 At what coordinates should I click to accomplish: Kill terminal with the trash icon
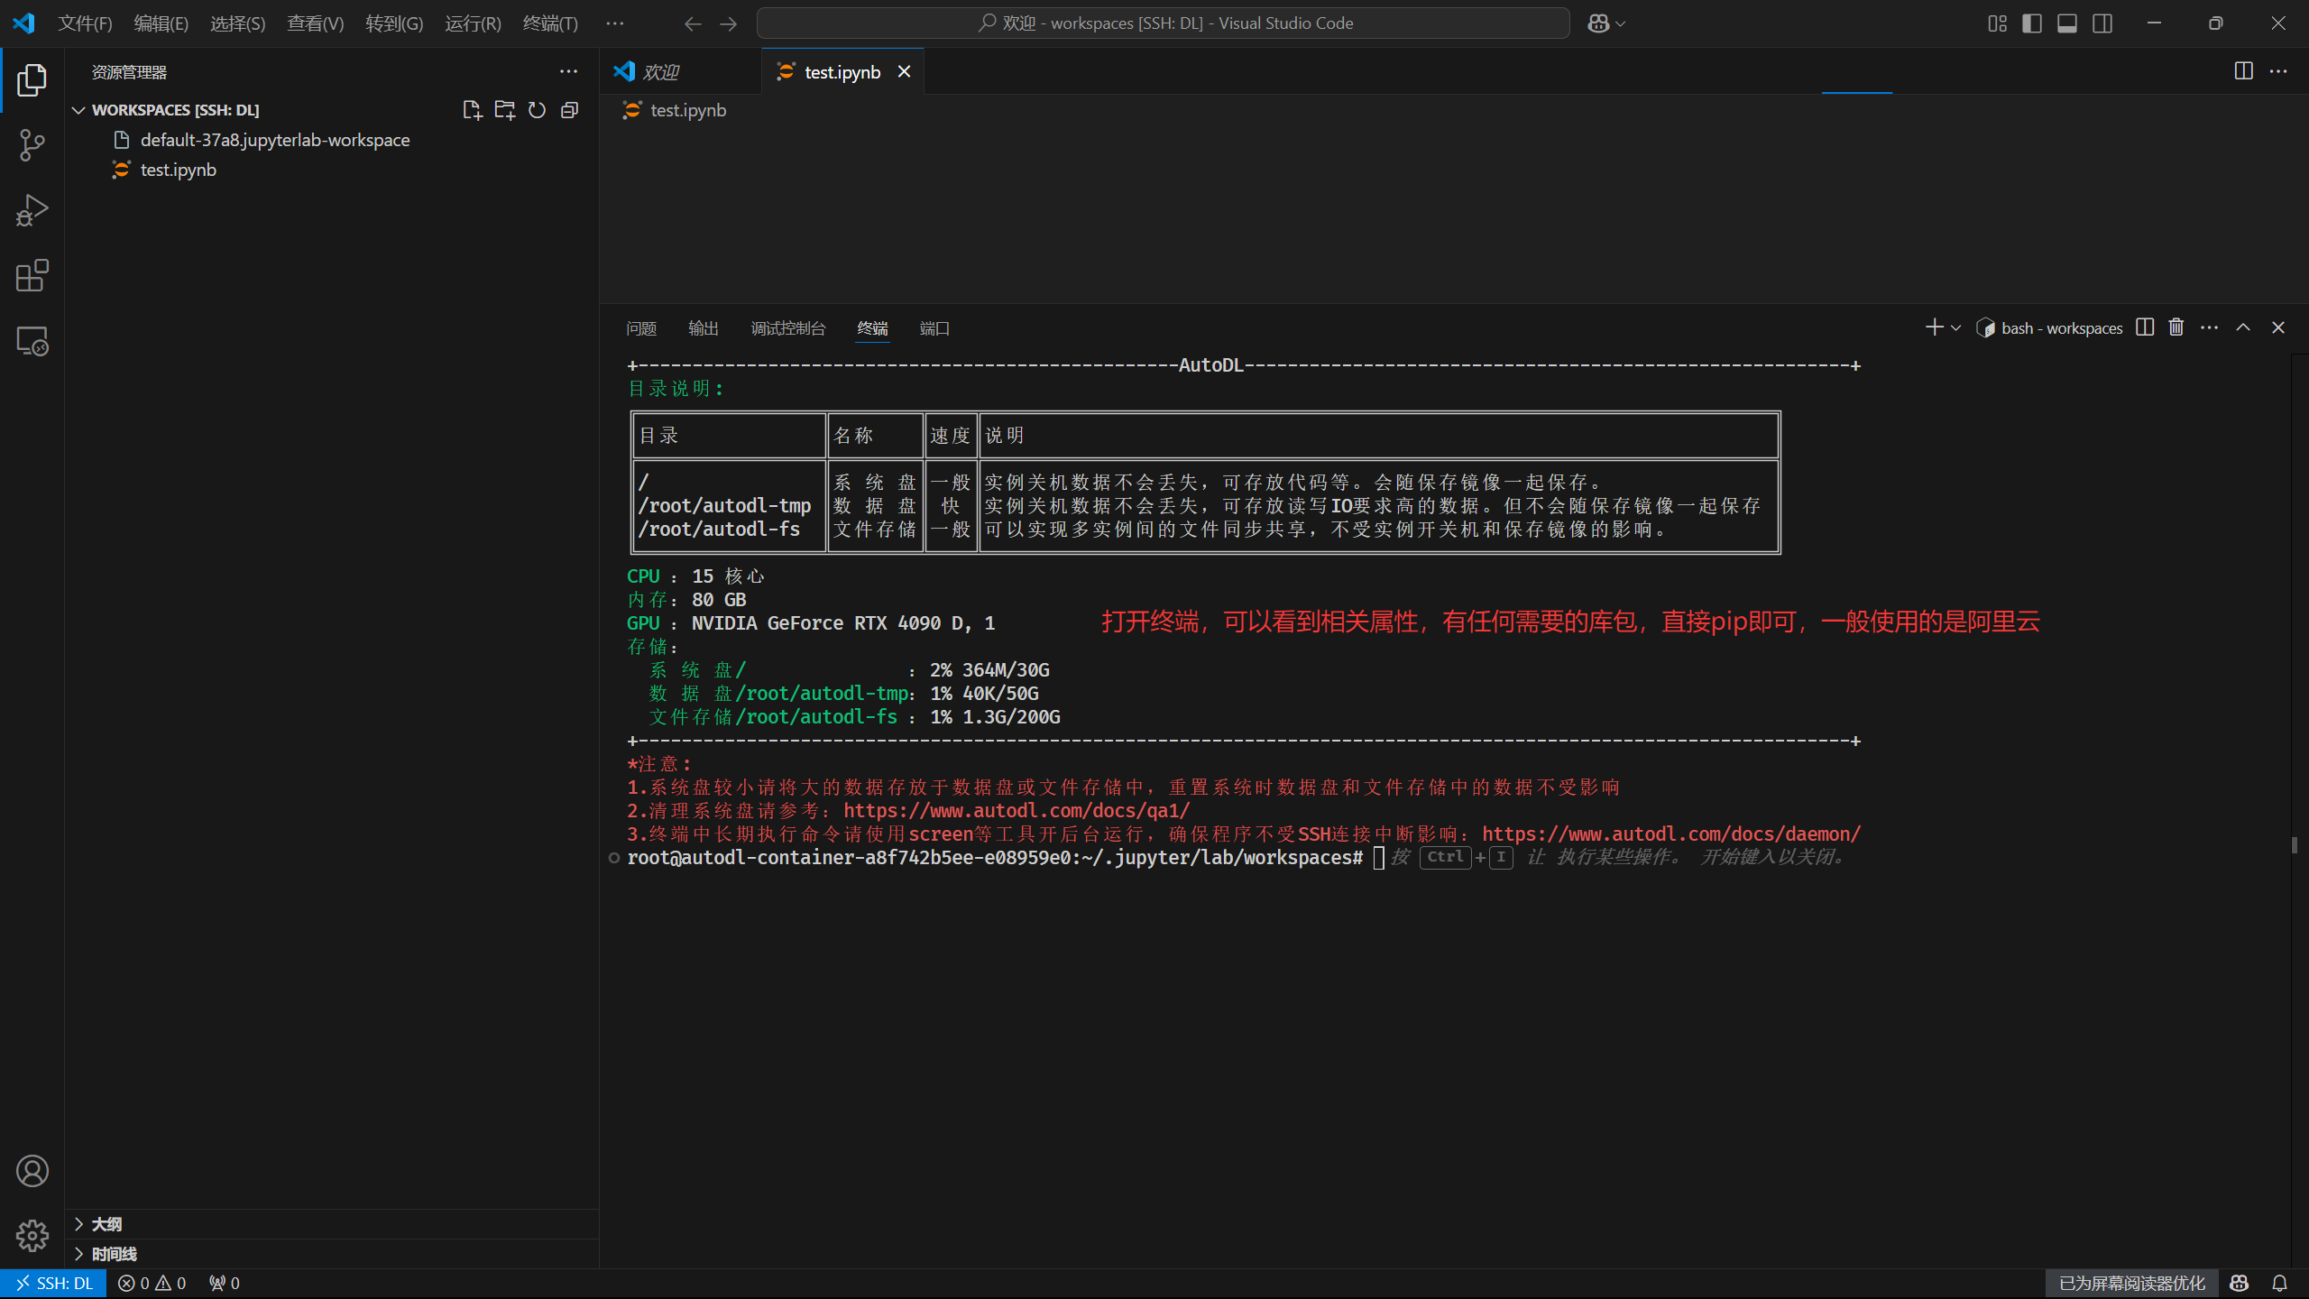point(2176,327)
